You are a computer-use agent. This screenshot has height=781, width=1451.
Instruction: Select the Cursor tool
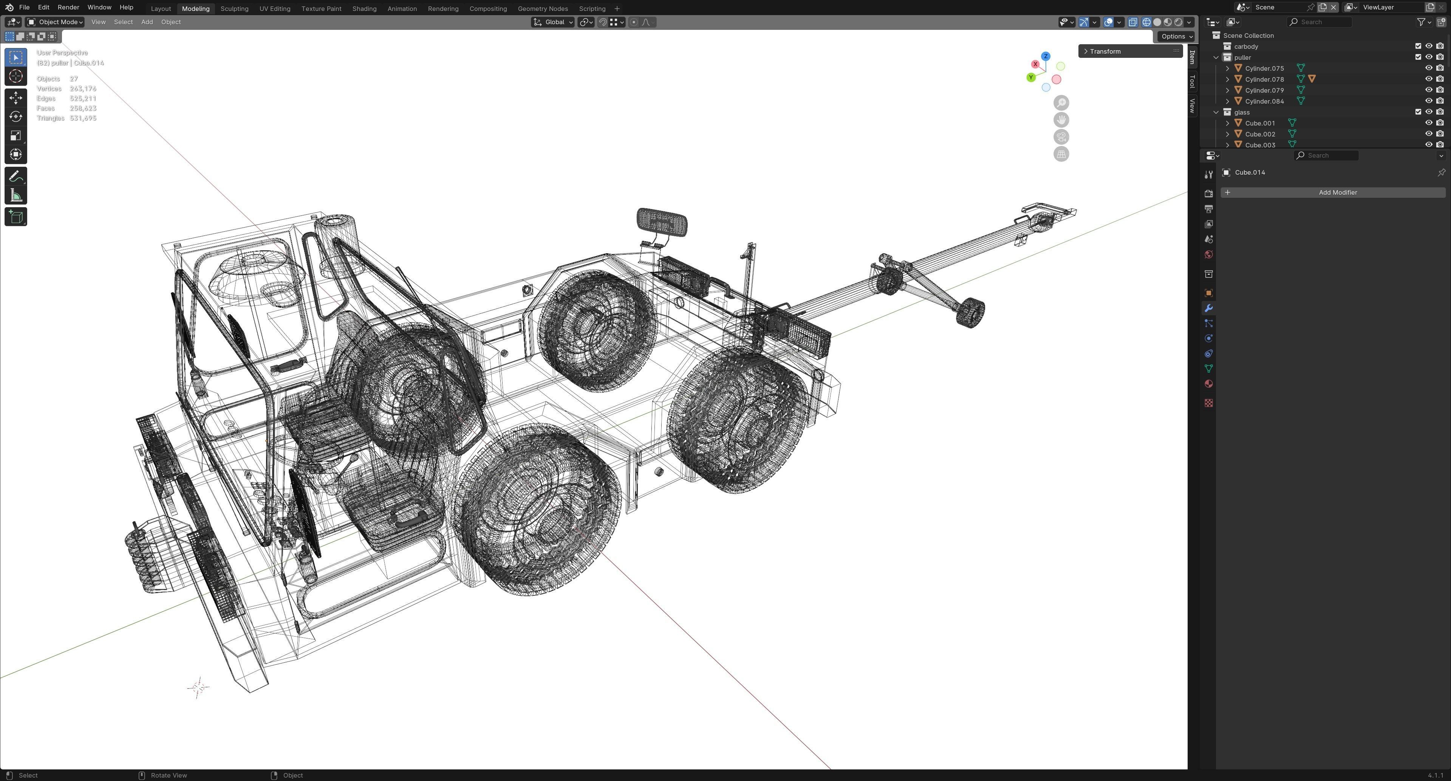pos(16,77)
